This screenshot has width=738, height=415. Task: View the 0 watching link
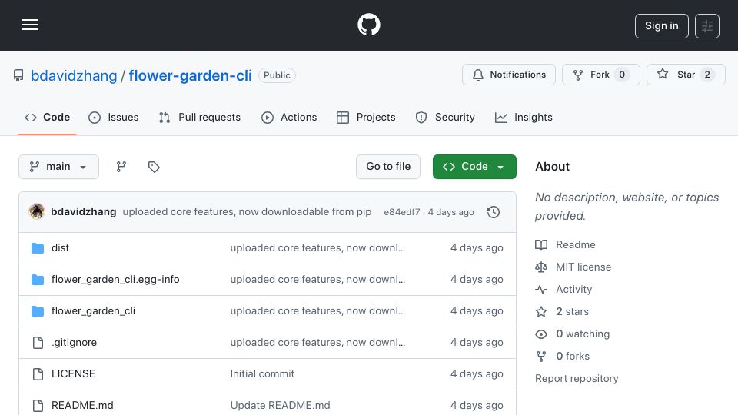[x=583, y=334]
